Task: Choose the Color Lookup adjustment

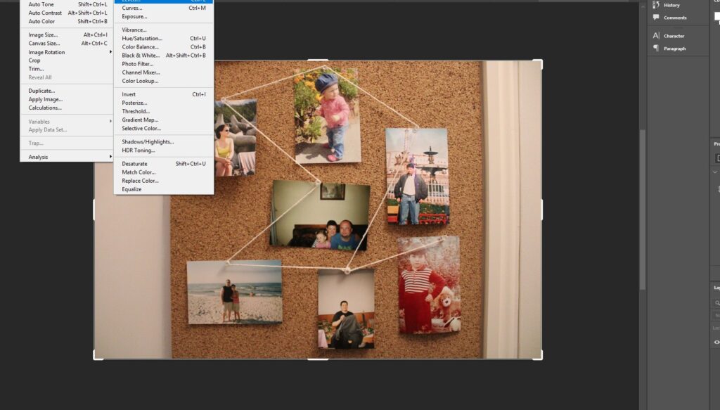Action: pyautogui.click(x=163, y=81)
